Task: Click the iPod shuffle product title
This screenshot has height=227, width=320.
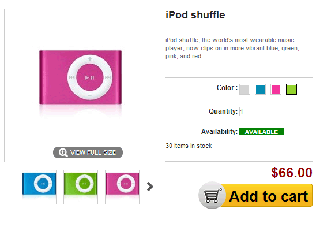Action: (195, 15)
